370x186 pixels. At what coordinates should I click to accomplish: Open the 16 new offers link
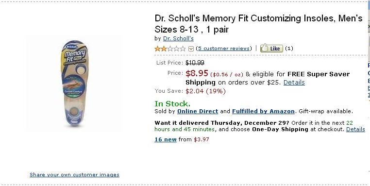coord(166,139)
